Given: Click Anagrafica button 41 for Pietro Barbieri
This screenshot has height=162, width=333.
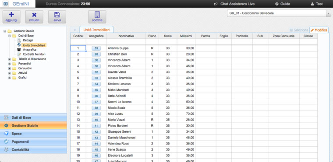Looking at the screenshot, I should pyautogui.click(x=96, y=126).
